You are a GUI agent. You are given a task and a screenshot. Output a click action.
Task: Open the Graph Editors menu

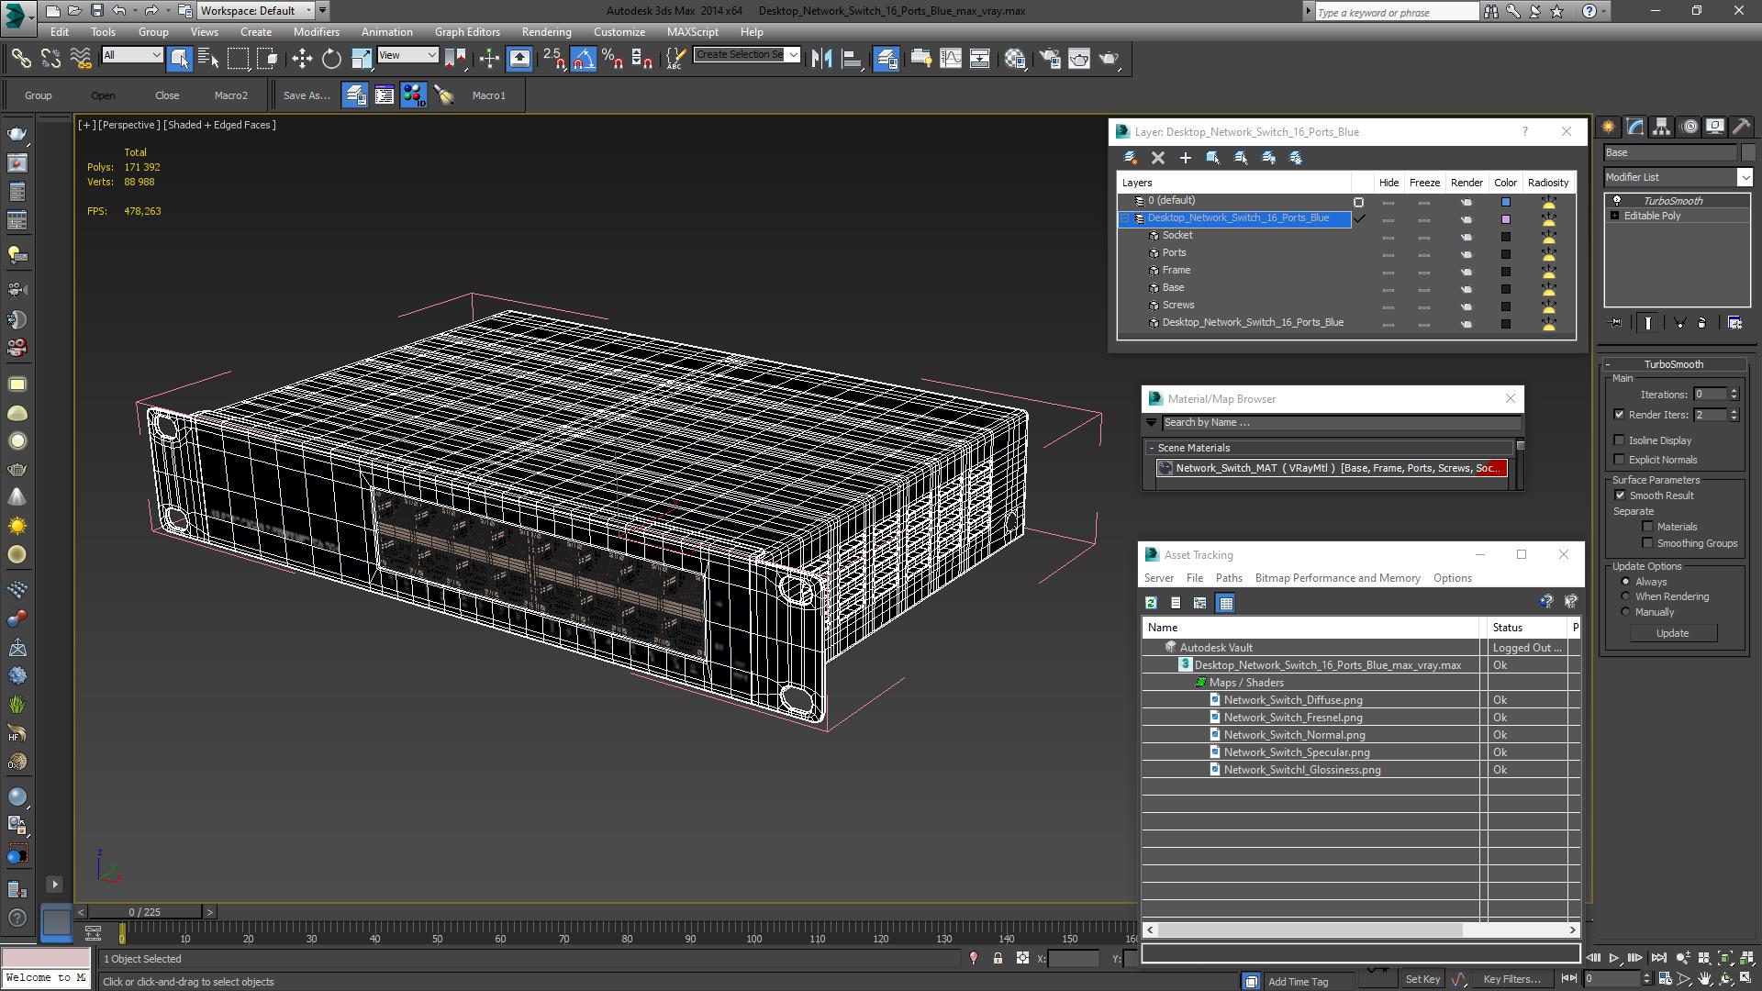pyautogui.click(x=467, y=31)
